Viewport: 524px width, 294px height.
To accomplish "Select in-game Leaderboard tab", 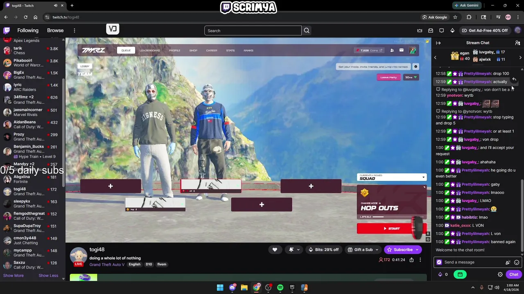I will (x=150, y=50).
